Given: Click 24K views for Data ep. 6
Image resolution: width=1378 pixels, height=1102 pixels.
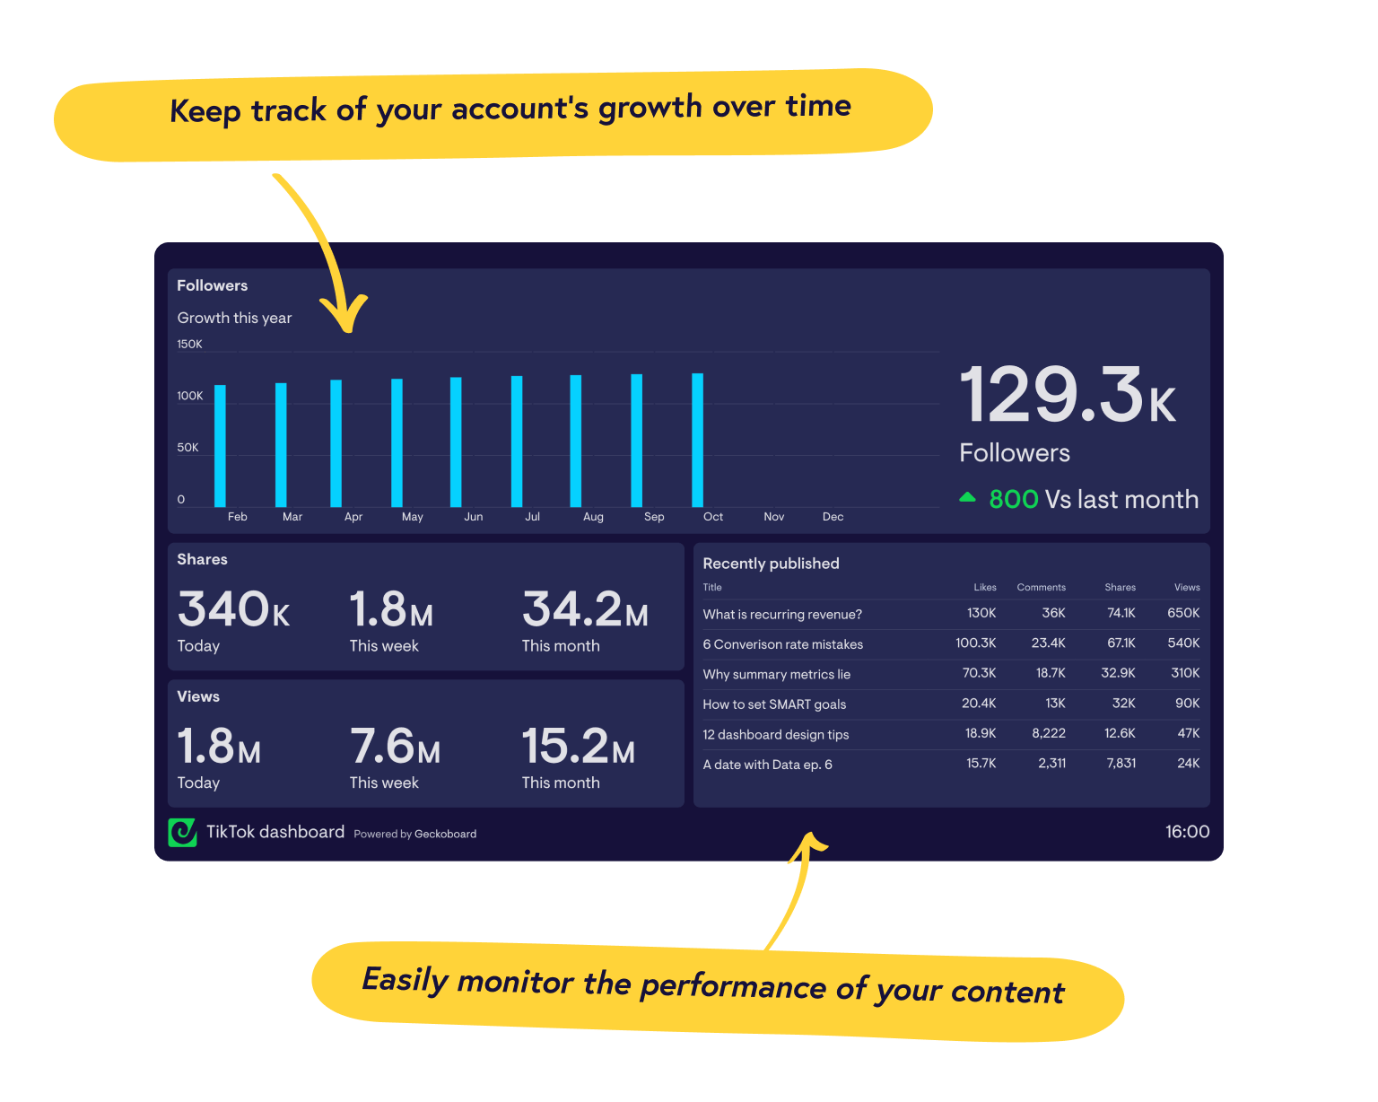Looking at the screenshot, I should point(1189,764).
